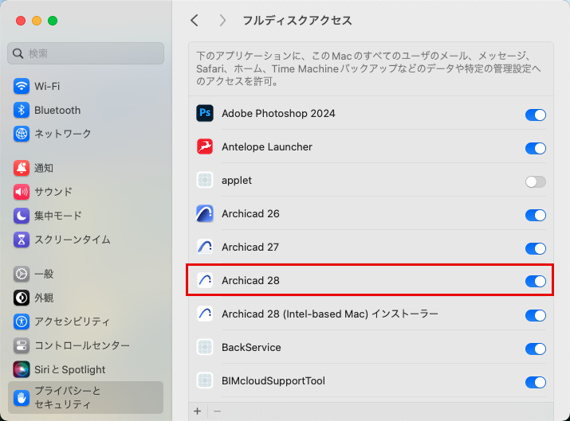The image size is (570, 421).
Task: Click the フルディスクアクセス title
Action: (297, 21)
